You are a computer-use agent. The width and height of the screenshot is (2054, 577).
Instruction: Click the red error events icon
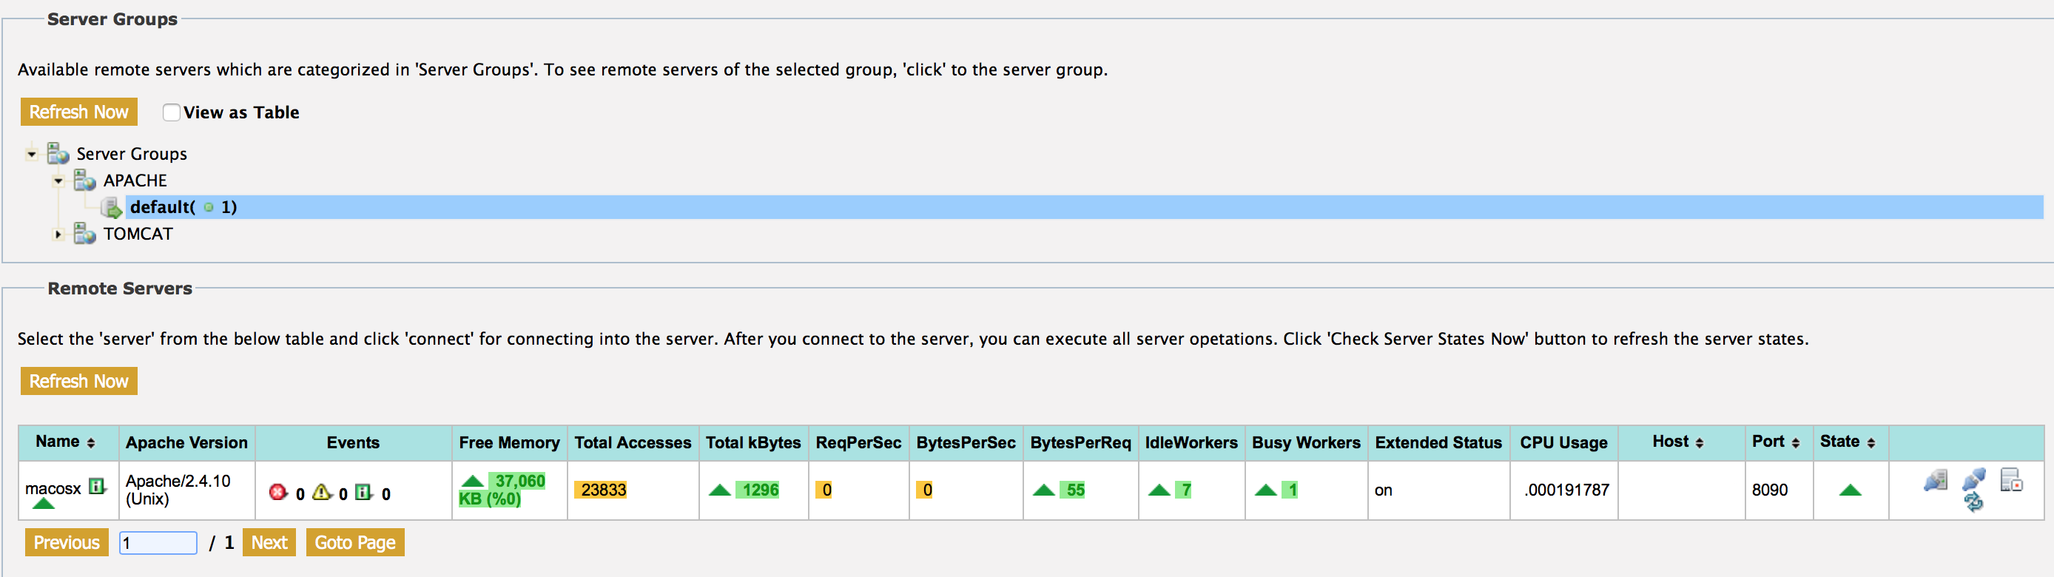pyautogui.click(x=277, y=493)
